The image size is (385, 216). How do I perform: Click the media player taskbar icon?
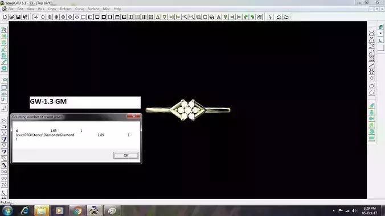pos(59,211)
